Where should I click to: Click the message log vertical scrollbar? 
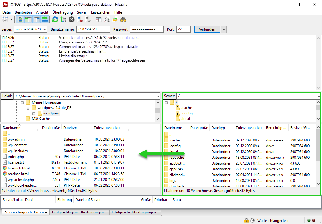[318, 63]
